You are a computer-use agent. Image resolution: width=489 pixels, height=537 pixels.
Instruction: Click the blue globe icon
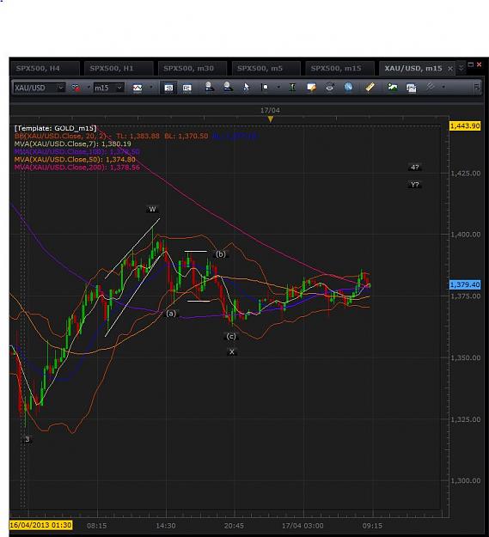[348, 88]
